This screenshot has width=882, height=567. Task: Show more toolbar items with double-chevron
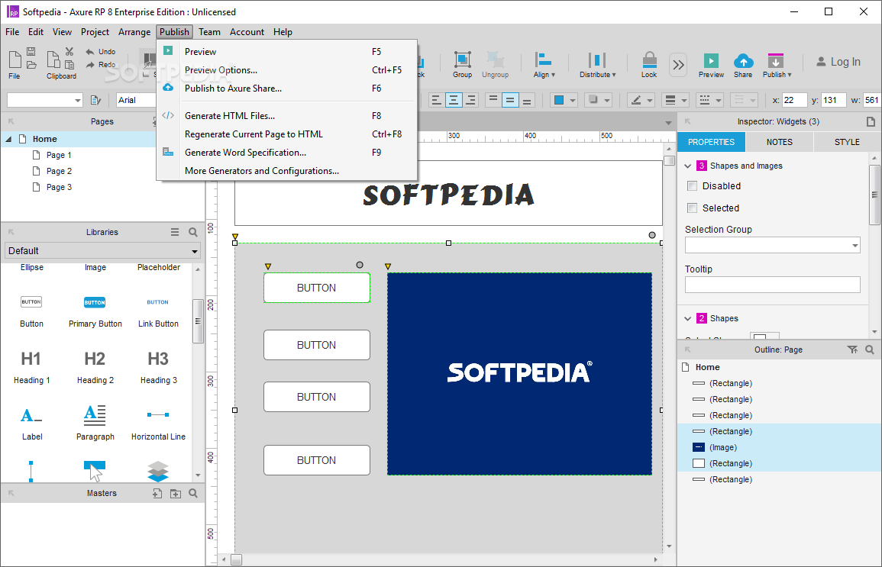pyautogui.click(x=678, y=65)
